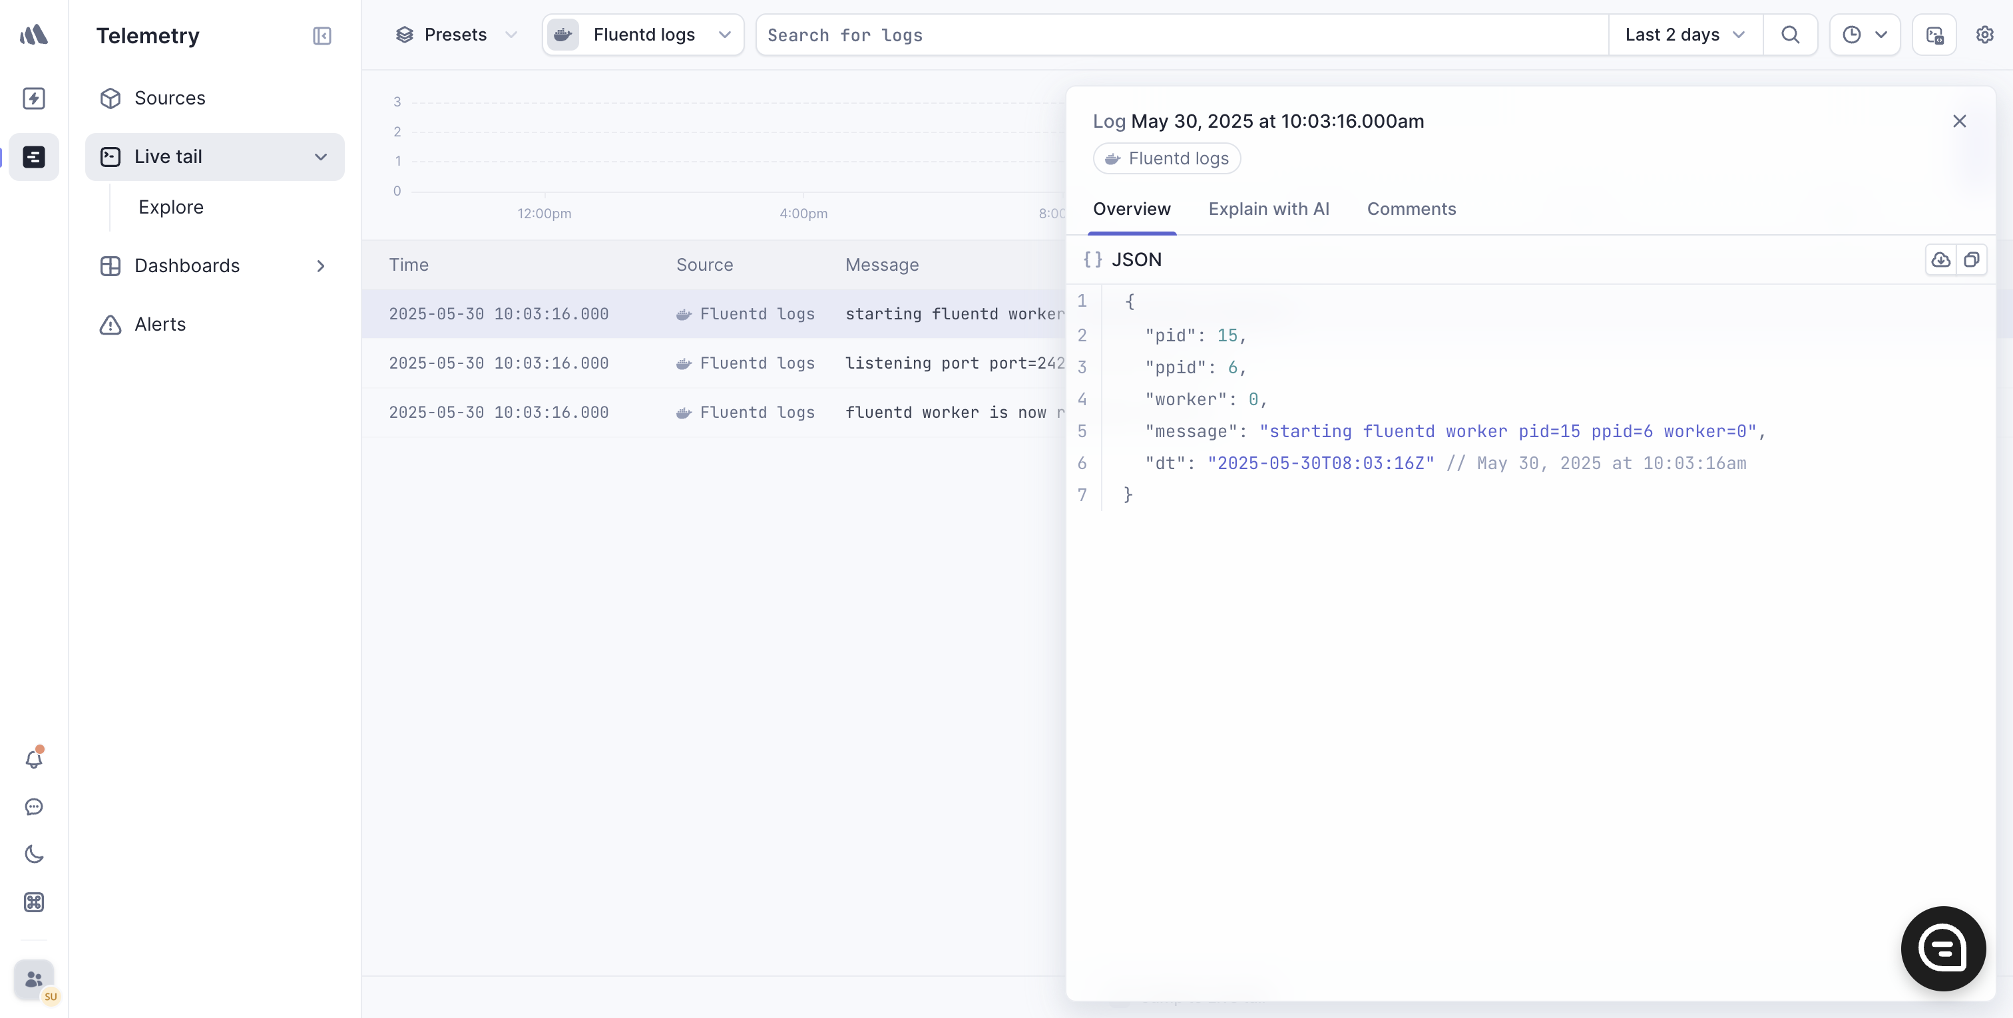Expand the Live tail chevron

pyautogui.click(x=320, y=156)
